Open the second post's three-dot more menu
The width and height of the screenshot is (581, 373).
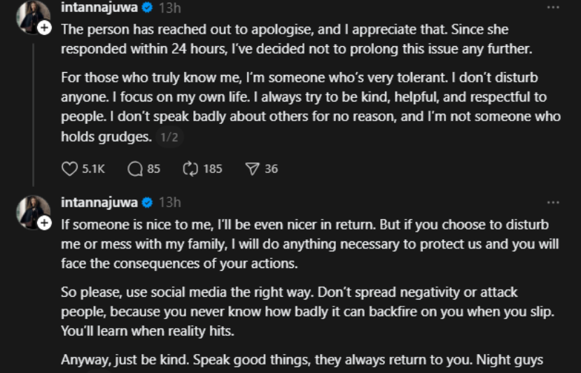coord(553,203)
